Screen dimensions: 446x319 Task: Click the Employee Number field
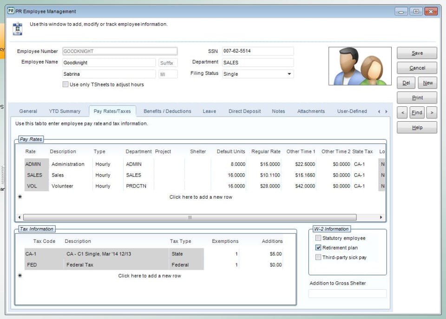coord(120,51)
